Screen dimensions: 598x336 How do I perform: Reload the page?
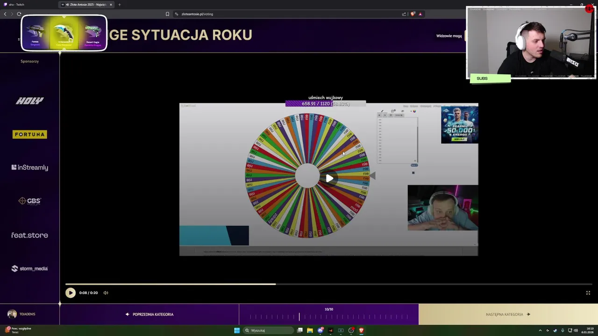point(19,14)
